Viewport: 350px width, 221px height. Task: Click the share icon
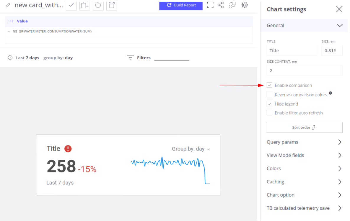point(221,5)
